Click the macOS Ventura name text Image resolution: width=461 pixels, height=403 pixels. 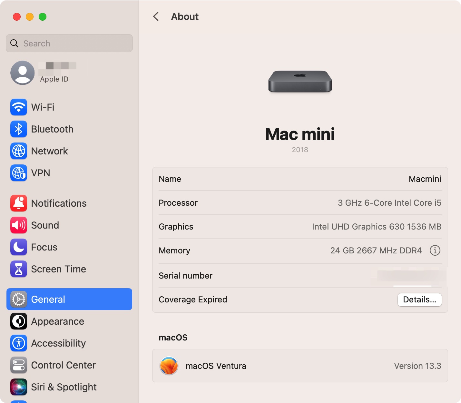point(216,366)
